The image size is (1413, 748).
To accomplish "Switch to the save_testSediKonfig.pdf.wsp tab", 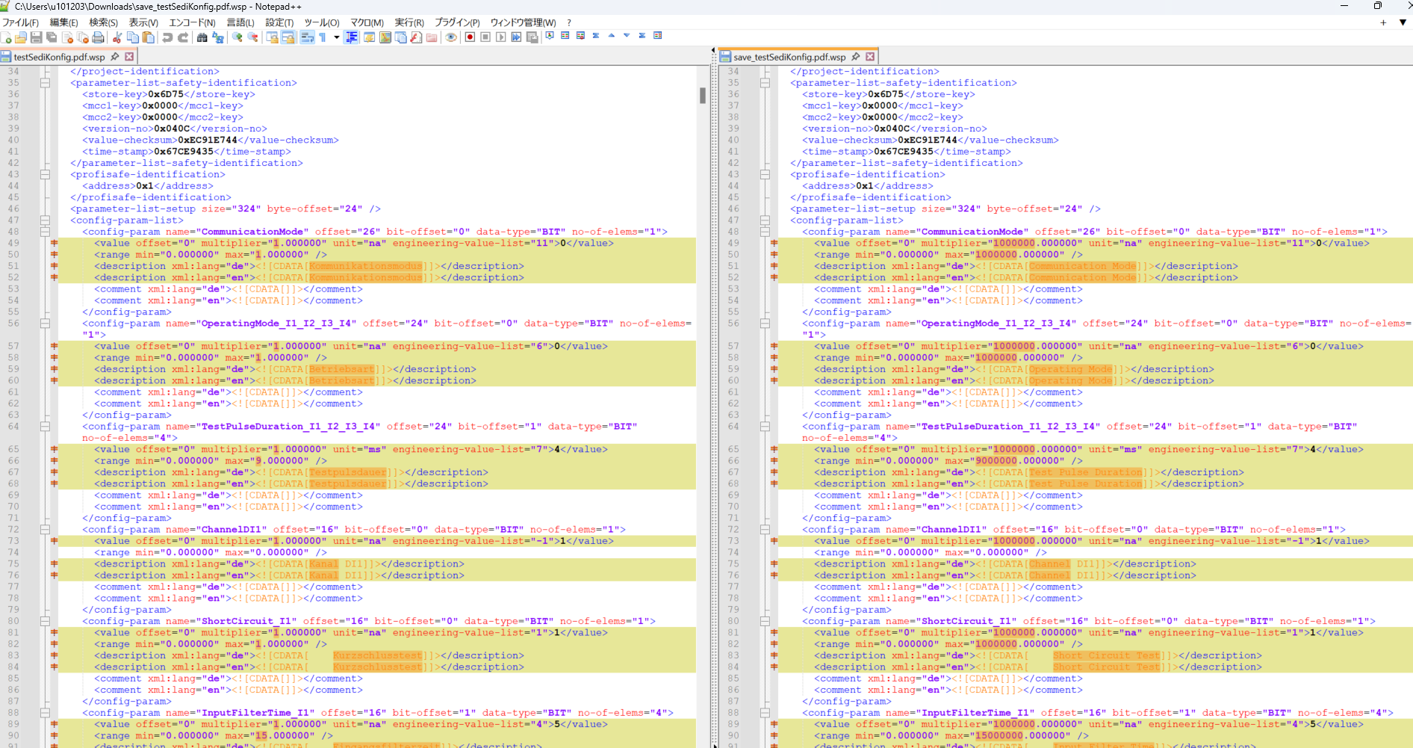I will pos(789,57).
